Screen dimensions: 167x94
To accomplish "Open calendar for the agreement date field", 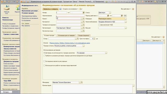I will point(83,13).
